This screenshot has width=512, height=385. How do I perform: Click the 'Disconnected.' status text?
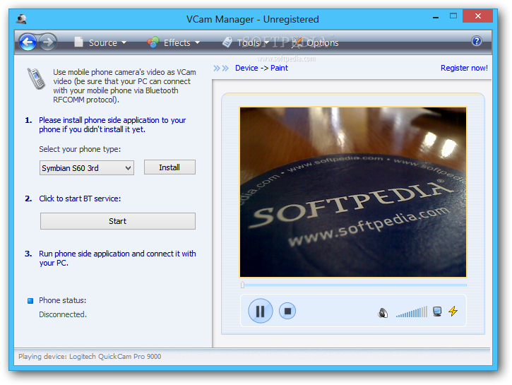(x=63, y=314)
